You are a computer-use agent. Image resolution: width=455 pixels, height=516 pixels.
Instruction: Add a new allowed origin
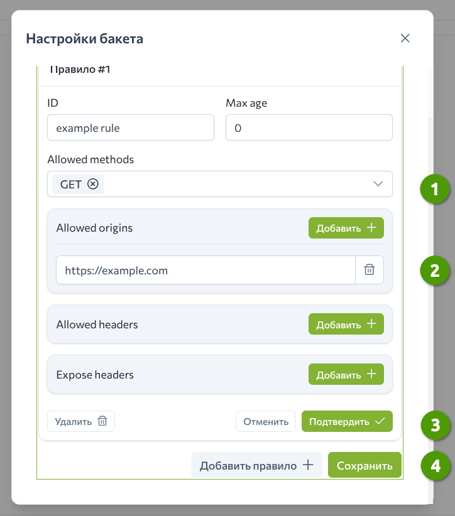coord(346,228)
